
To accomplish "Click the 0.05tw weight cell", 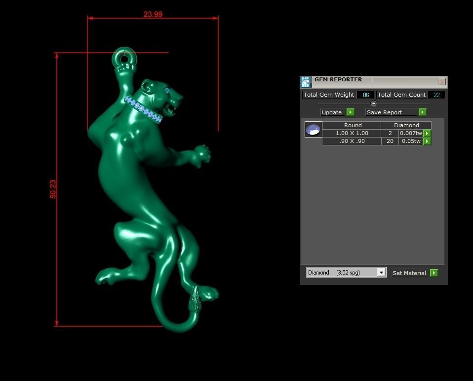I will pos(411,141).
